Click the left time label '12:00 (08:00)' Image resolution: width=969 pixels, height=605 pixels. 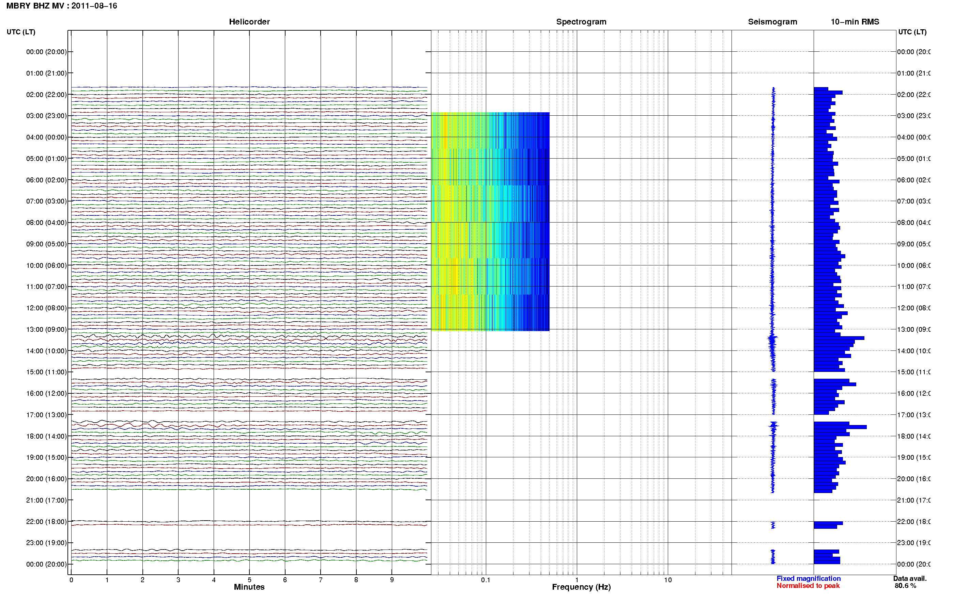tap(46, 308)
